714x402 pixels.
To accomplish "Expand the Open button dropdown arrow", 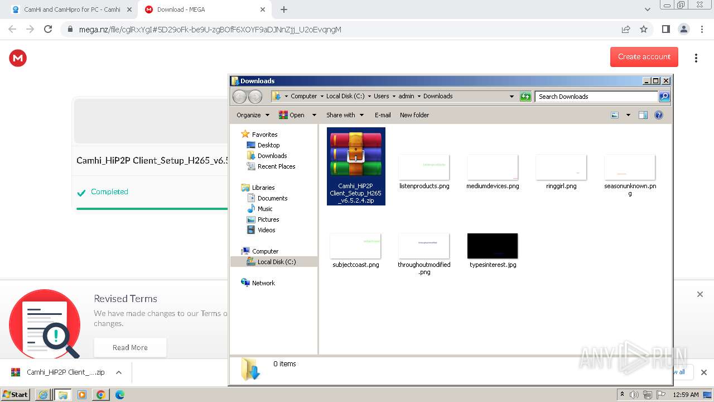I will [314, 115].
